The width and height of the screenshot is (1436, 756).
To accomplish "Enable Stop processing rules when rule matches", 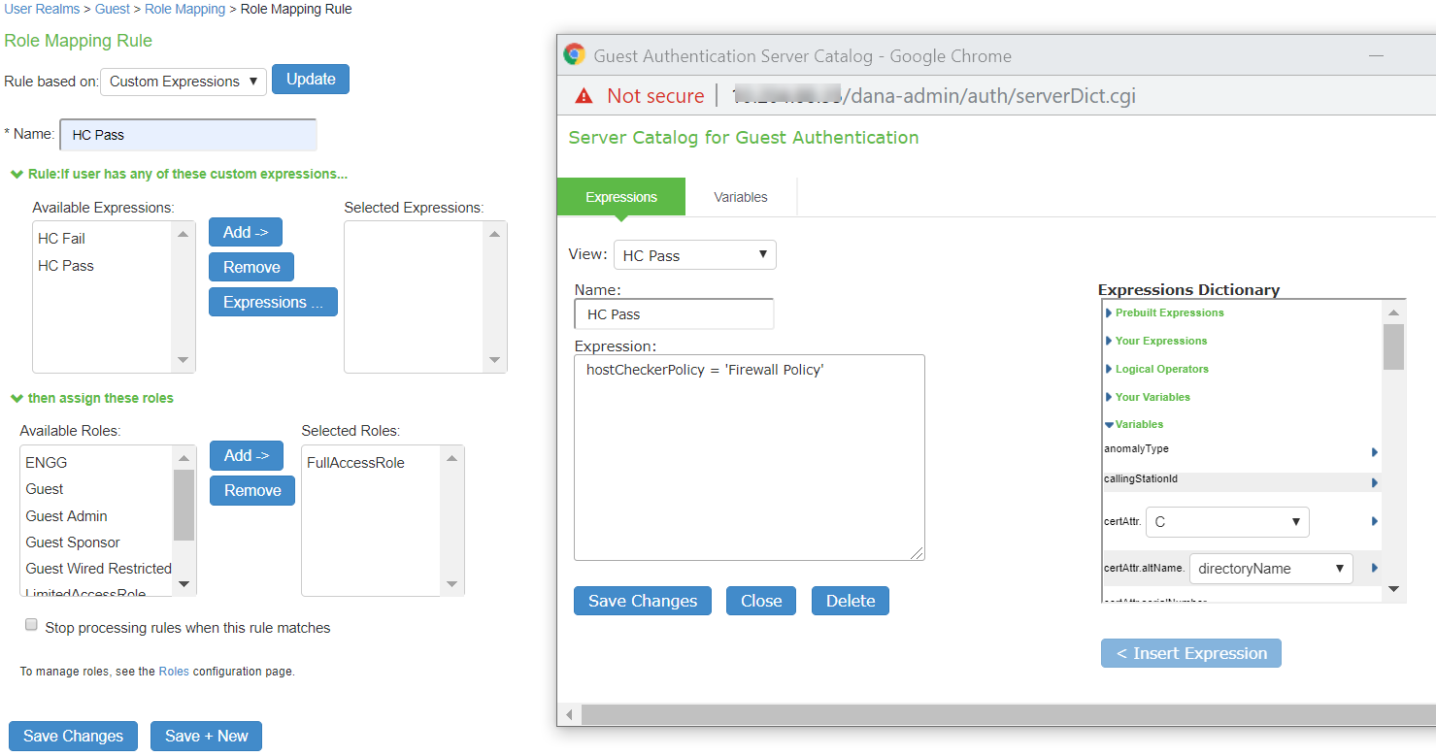I will tap(31, 626).
